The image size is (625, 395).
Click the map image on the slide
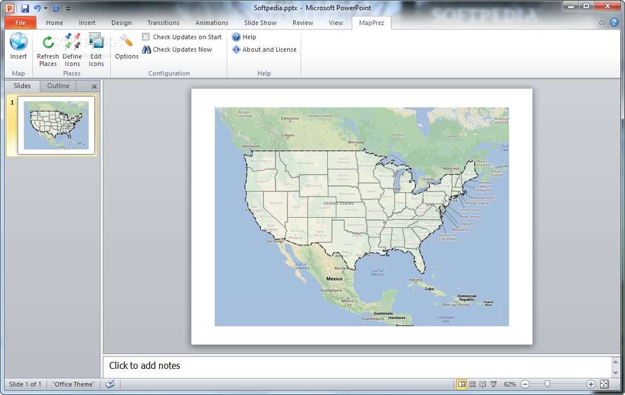(x=361, y=217)
